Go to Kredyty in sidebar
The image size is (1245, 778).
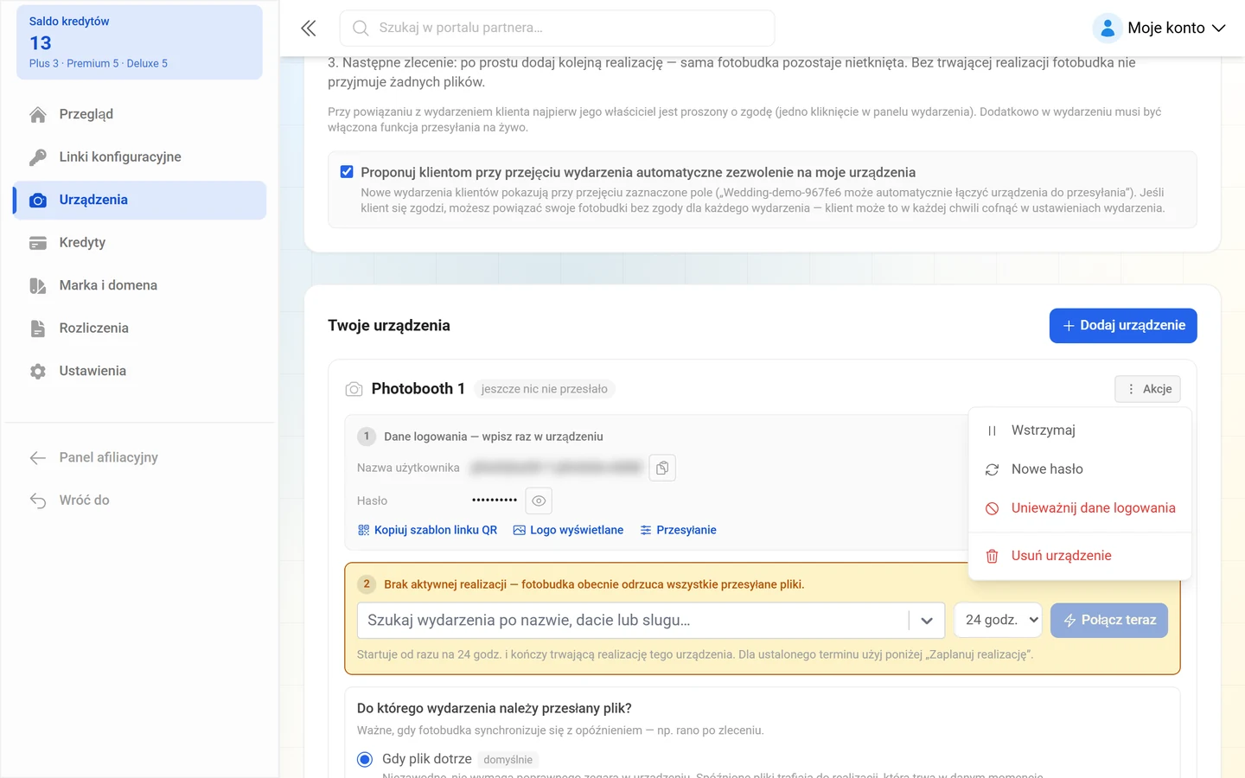[x=139, y=243]
